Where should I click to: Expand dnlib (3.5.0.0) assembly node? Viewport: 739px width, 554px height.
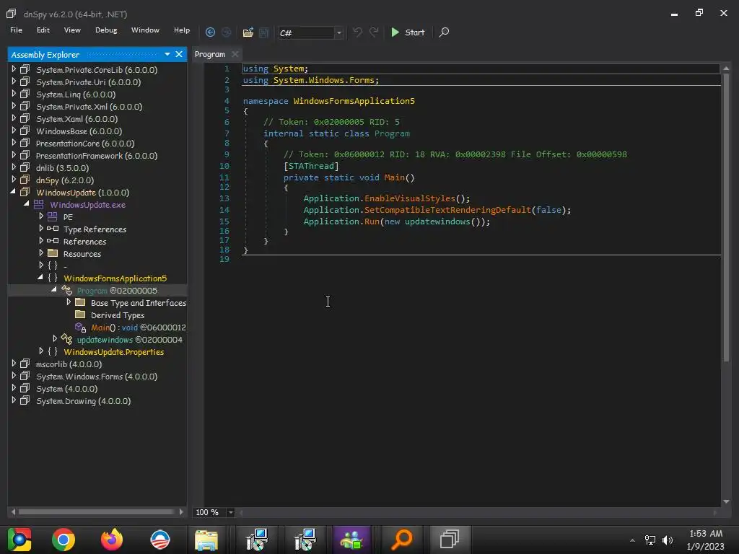click(x=14, y=167)
